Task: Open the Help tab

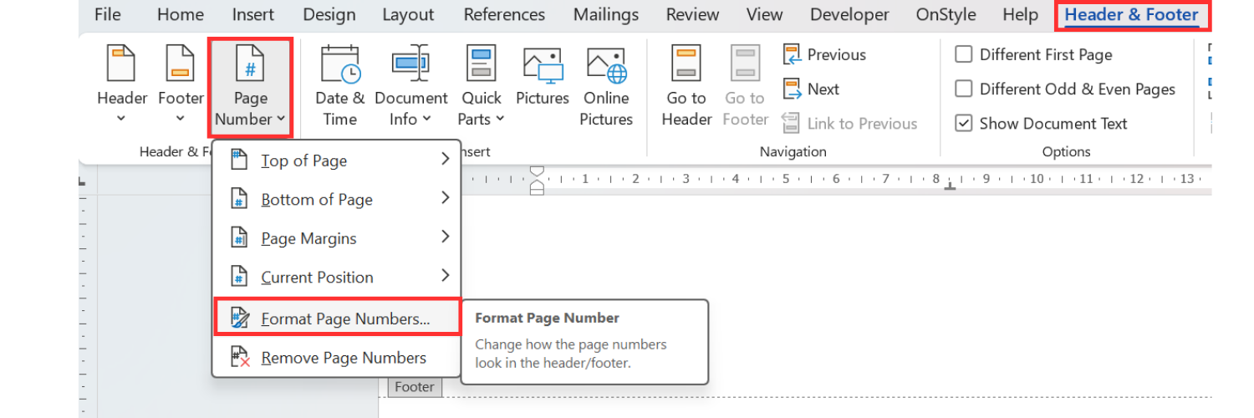Action: pyautogui.click(x=1020, y=14)
